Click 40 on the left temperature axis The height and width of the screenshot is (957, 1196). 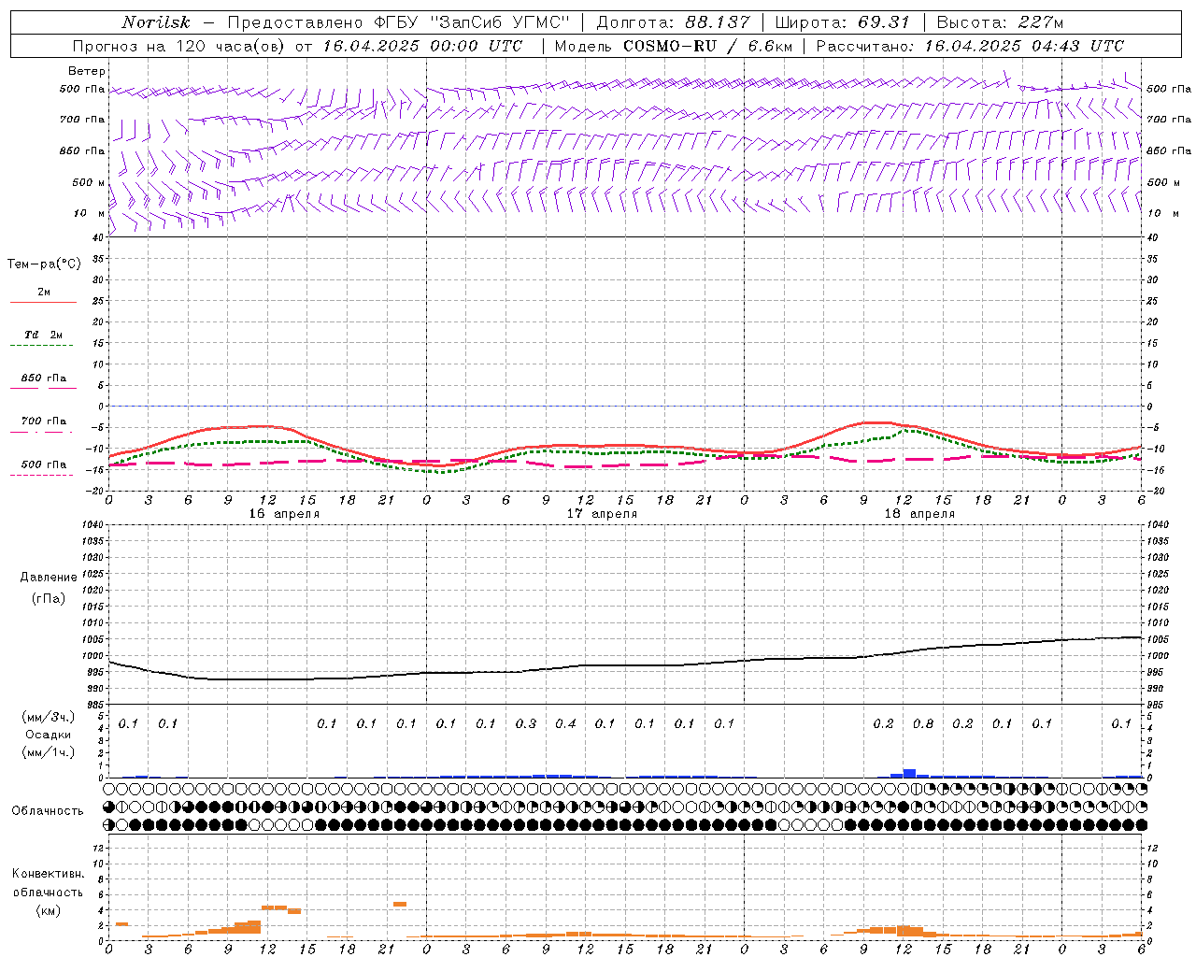[98, 237]
